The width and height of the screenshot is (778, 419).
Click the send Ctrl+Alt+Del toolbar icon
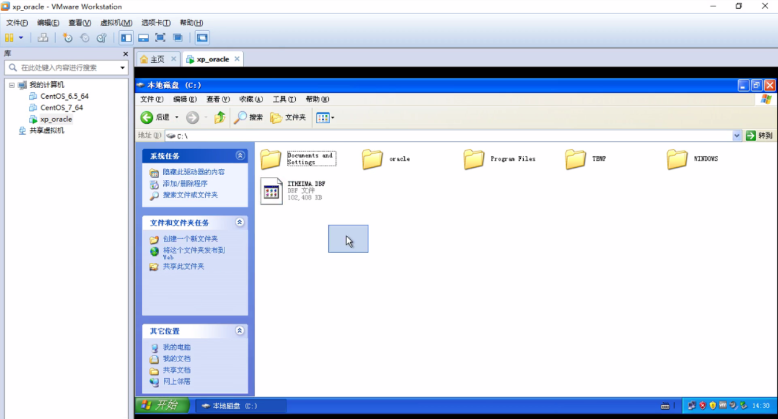coord(43,38)
